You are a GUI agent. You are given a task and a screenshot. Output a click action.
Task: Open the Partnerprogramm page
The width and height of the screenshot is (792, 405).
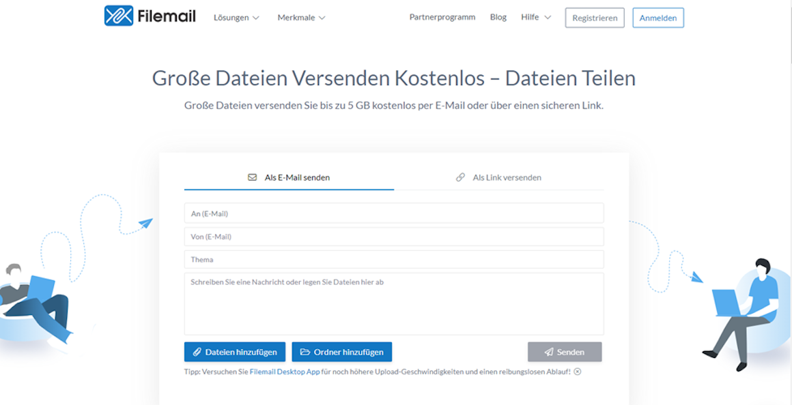pyautogui.click(x=442, y=17)
